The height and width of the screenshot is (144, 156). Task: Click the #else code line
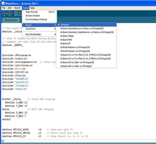(28, 109)
